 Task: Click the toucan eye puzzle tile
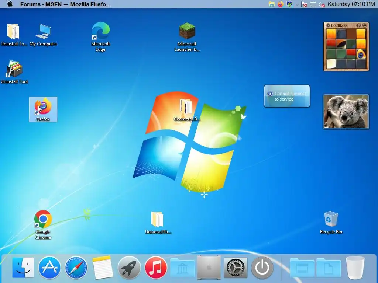pyautogui.click(x=361, y=54)
